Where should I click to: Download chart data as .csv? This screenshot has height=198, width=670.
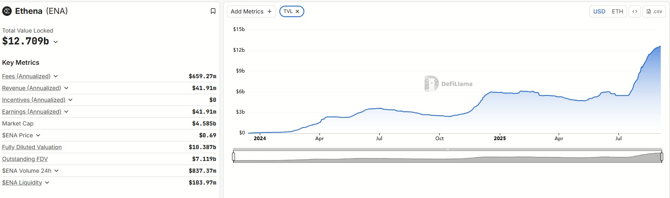[654, 11]
